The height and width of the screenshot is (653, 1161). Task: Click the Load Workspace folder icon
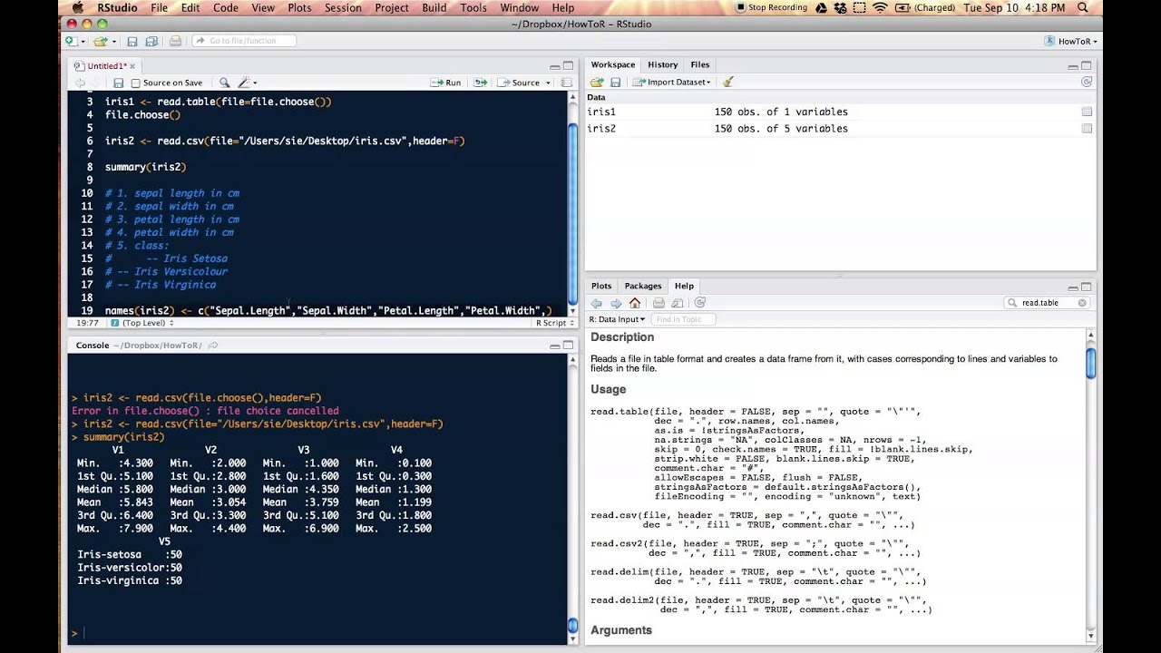(597, 82)
